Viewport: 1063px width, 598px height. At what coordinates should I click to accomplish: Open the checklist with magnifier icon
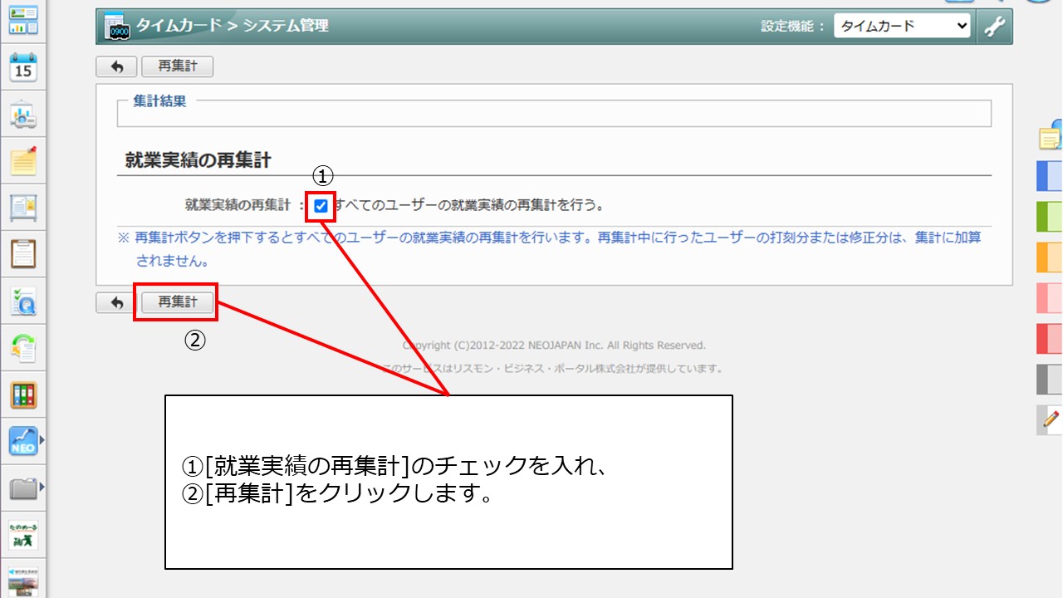[23, 301]
